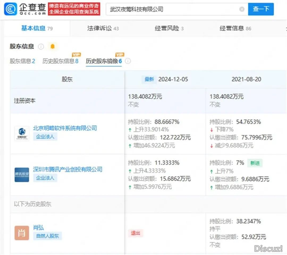Click the 38.2347% shareholding value
The width and height of the screenshot is (287, 255).
[x=248, y=221]
